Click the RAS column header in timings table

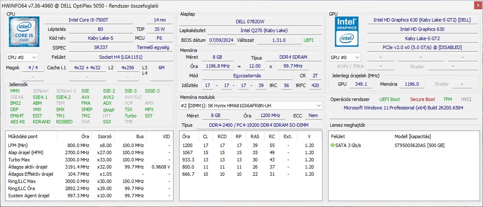point(255,136)
